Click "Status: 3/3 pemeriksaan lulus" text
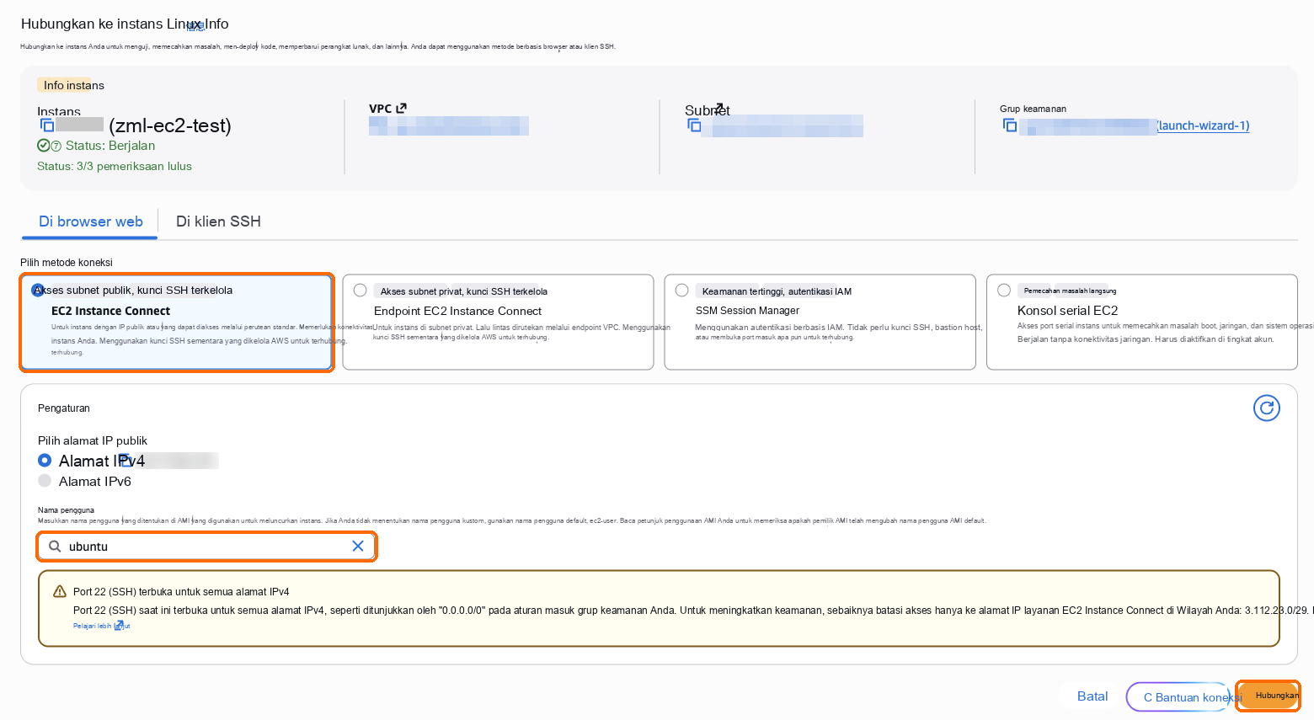 point(115,166)
